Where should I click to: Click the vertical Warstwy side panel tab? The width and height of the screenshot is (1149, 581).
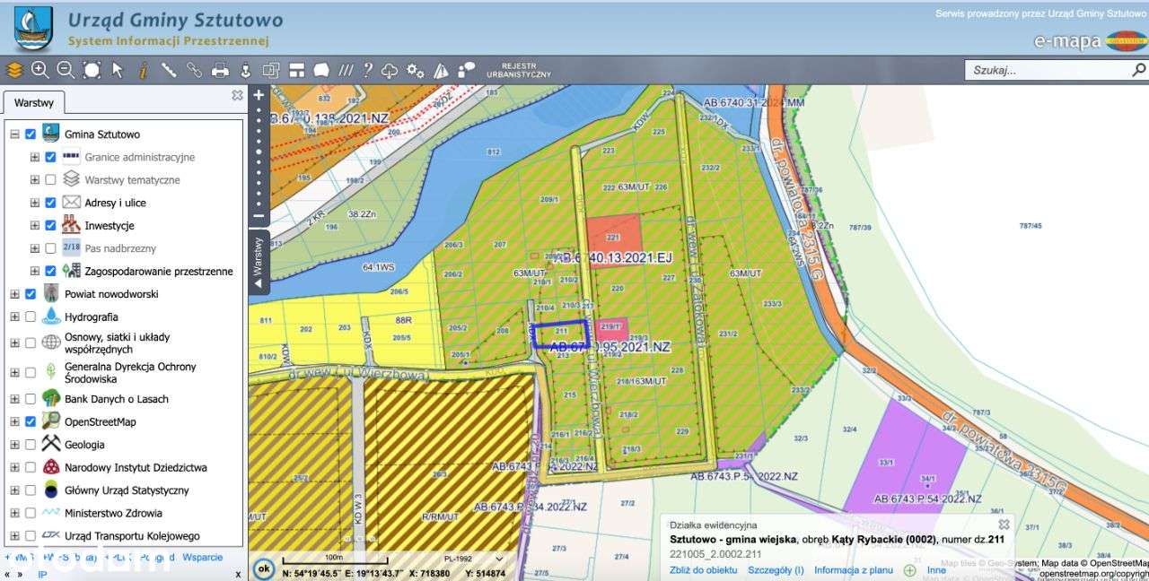tap(259, 262)
